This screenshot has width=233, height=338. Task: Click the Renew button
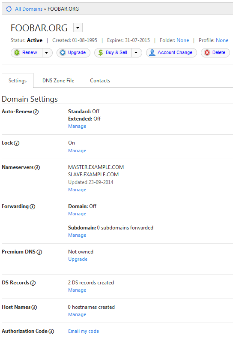(x=27, y=53)
